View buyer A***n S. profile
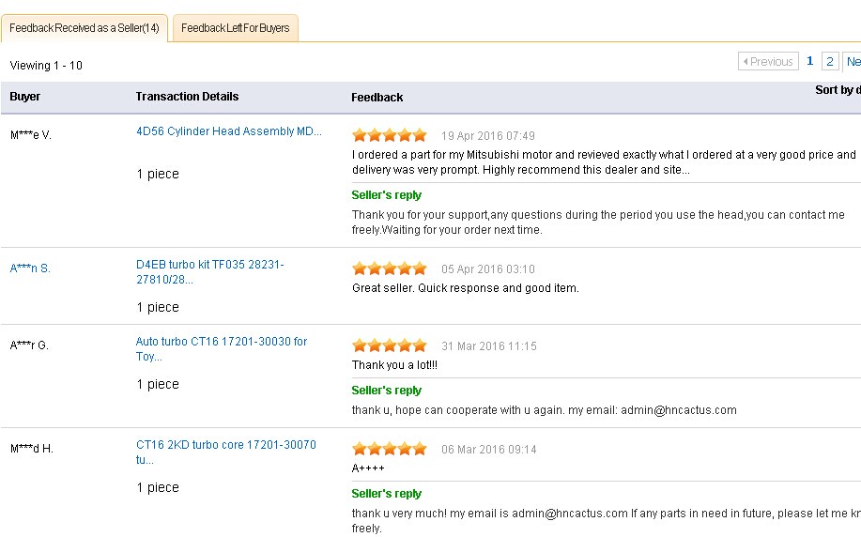This screenshot has height=537, width=861. [30, 268]
